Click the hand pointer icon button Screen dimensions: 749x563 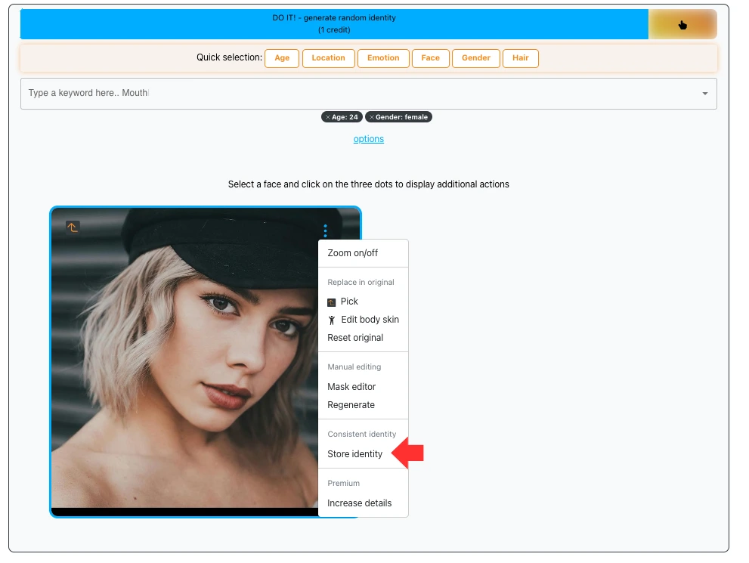[x=682, y=25]
